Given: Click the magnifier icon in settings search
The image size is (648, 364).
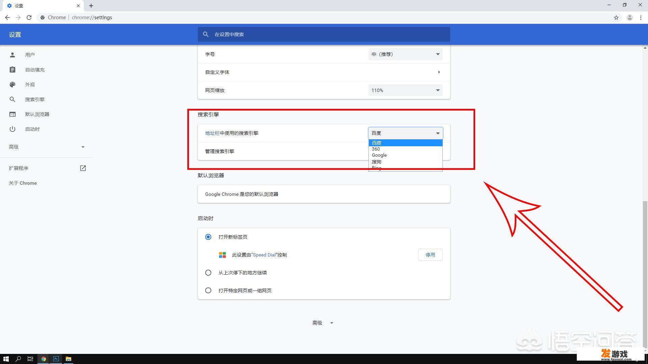Looking at the screenshot, I should tap(206, 34).
